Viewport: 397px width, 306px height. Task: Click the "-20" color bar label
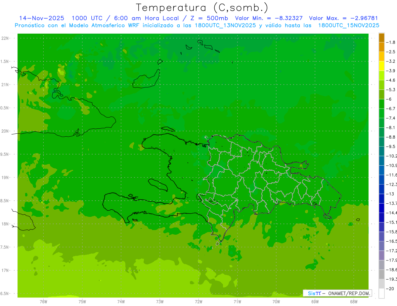click(390, 289)
